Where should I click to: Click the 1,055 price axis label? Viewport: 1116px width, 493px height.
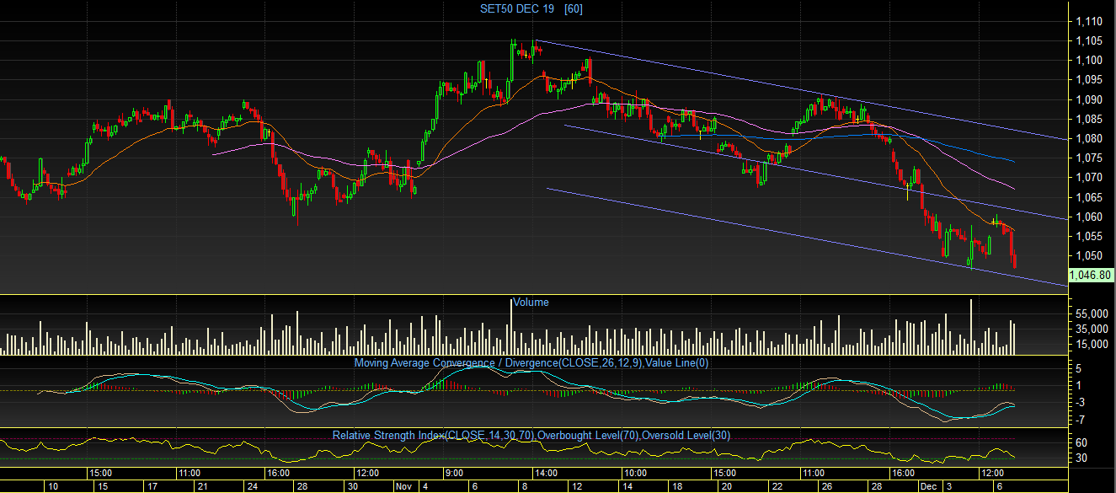click(1089, 236)
